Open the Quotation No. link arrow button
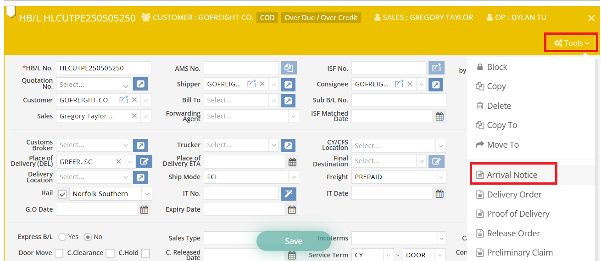601x261 pixels. [140, 84]
